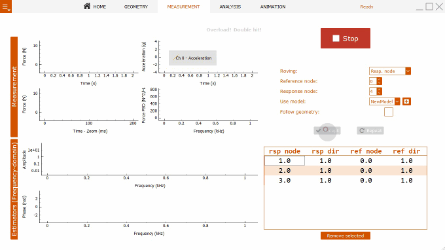
Task: Switch to the GEOMETRY tab
Action: [136, 7]
